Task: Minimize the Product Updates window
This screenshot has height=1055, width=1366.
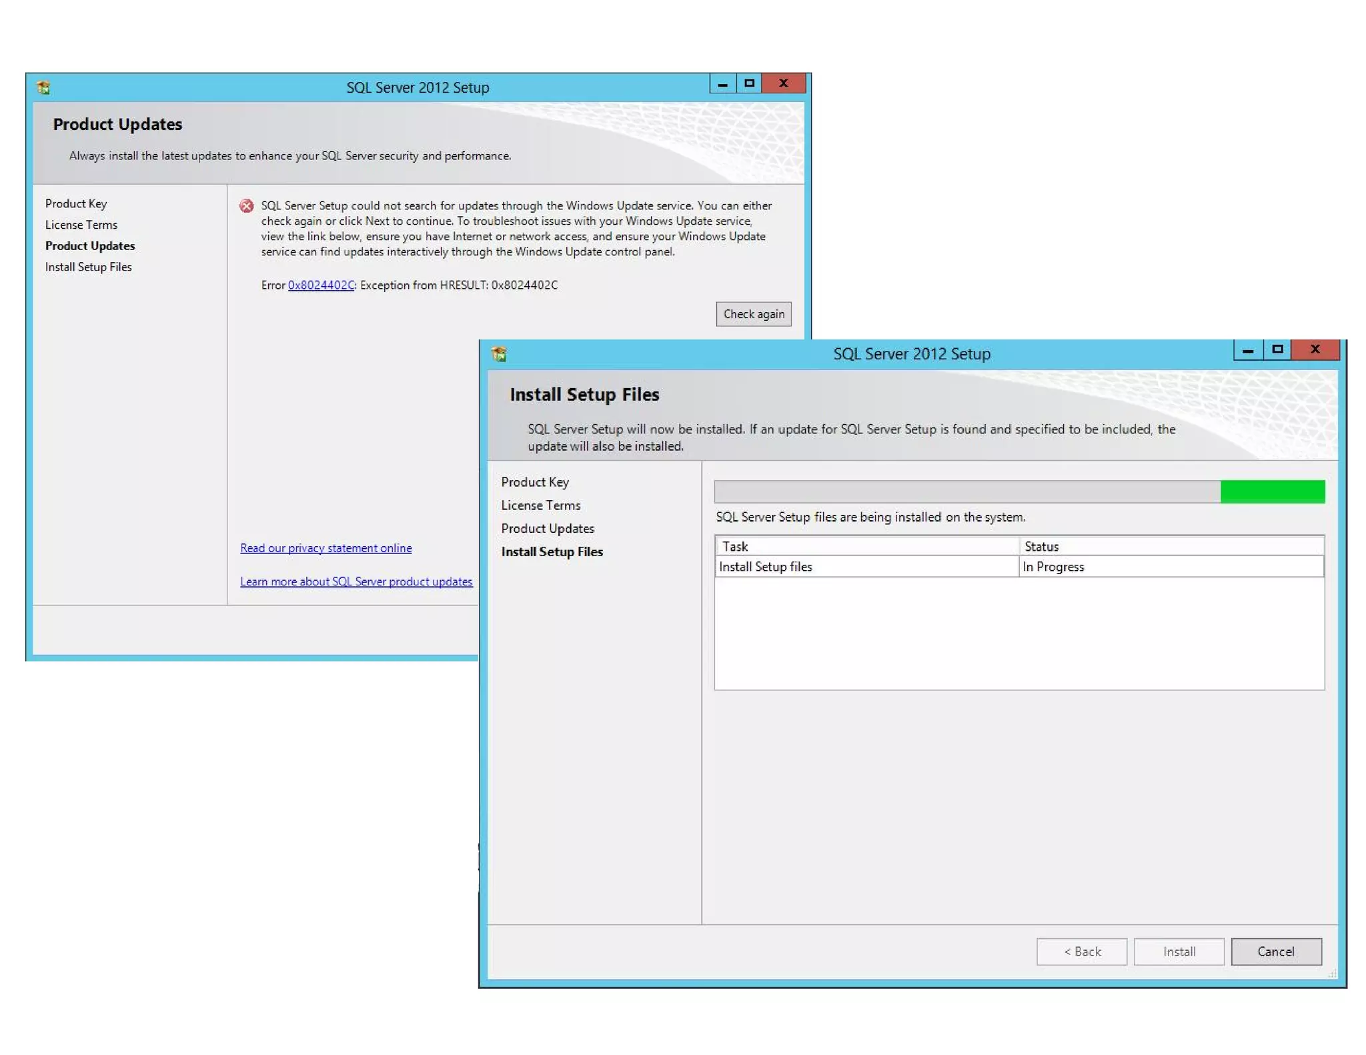Action: point(722,84)
